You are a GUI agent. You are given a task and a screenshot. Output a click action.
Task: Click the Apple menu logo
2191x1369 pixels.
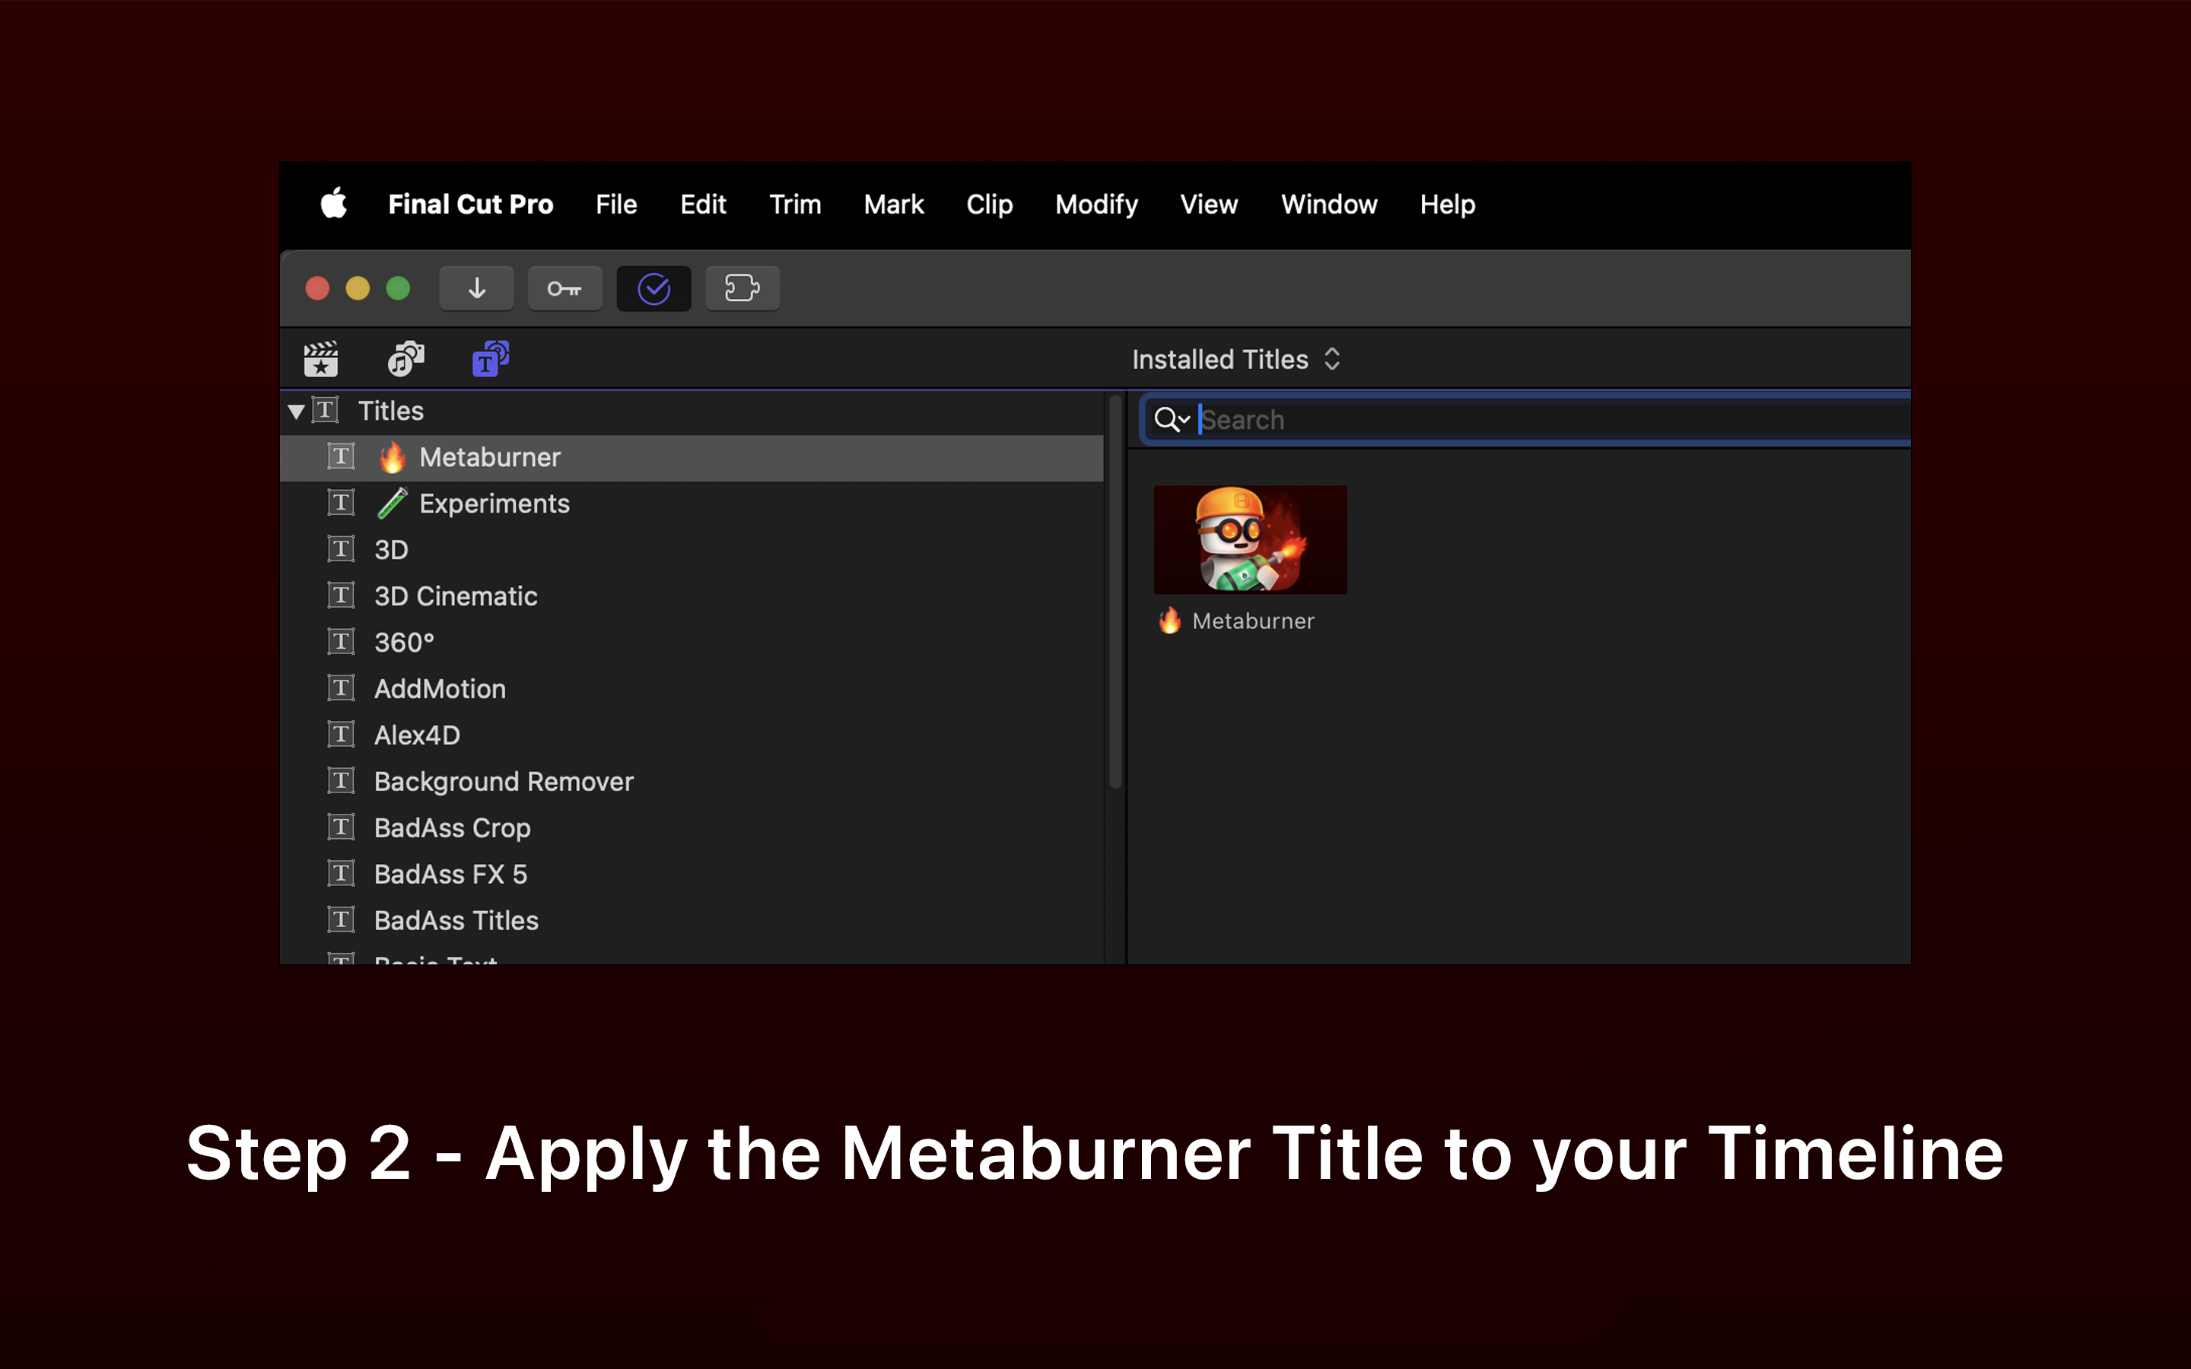[x=333, y=204]
